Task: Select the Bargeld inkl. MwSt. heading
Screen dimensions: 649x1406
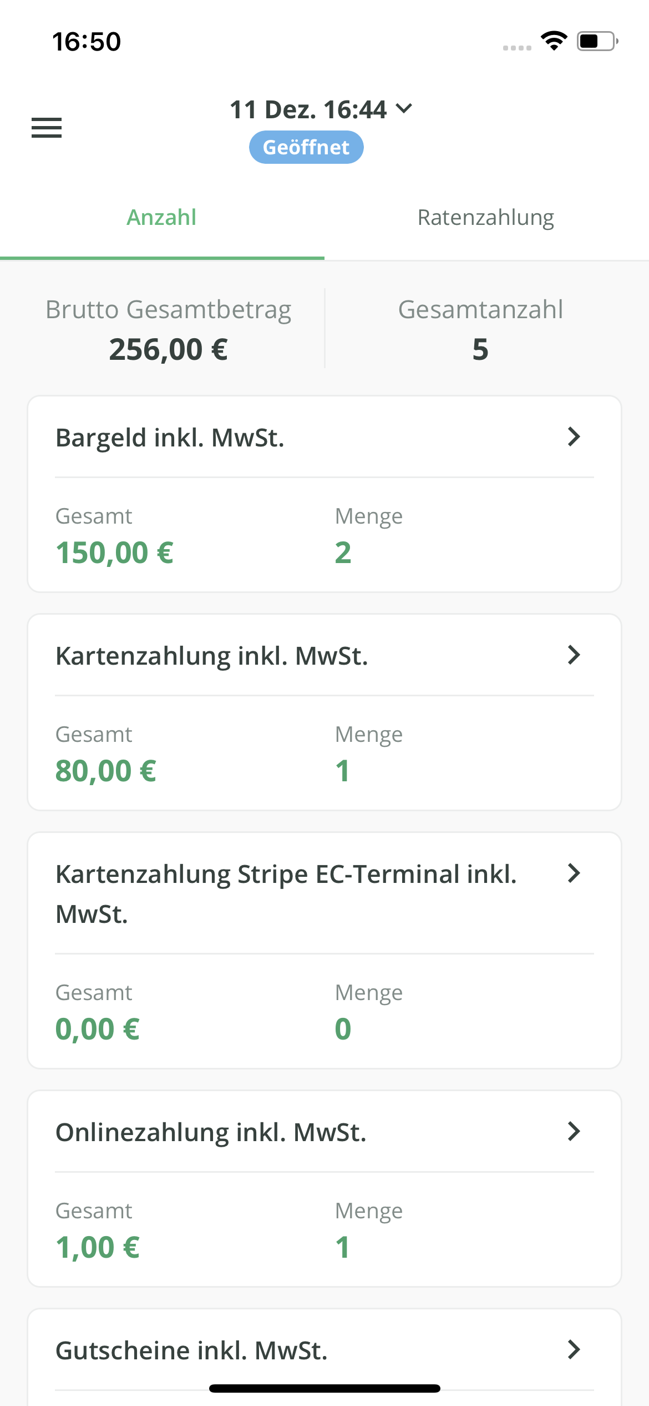Action: click(170, 438)
